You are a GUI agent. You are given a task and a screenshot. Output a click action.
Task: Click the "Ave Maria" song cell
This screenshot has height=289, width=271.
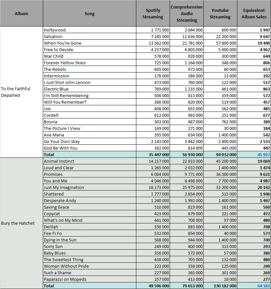pos(90,135)
